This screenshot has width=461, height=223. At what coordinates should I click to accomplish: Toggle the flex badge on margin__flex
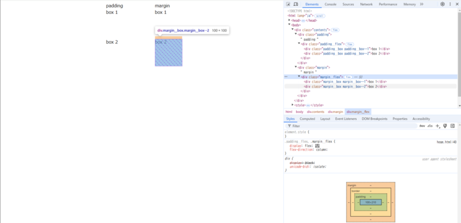tap(348, 77)
